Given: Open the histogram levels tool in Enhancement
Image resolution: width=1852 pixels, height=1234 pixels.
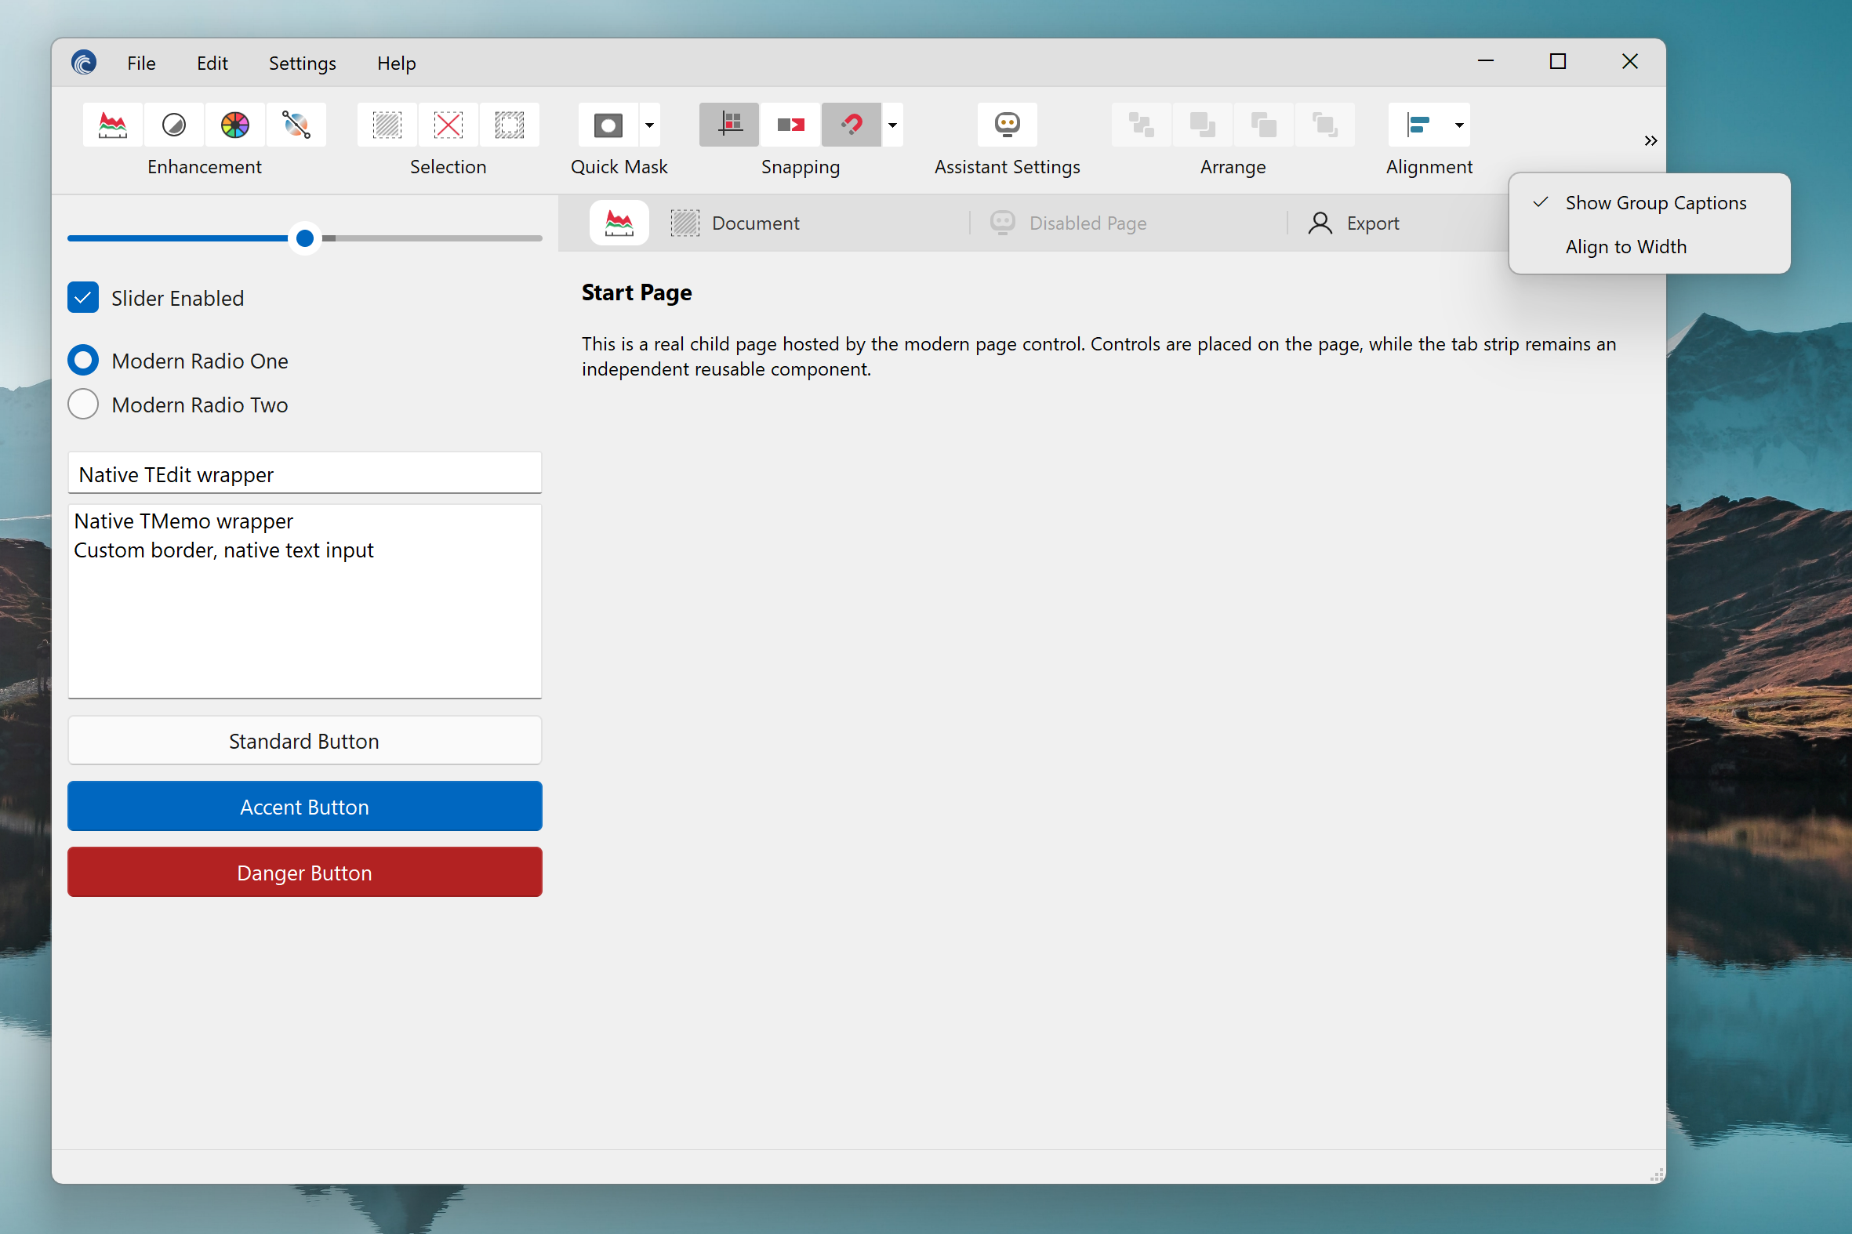Looking at the screenshot, I should (x=113, y=125).
